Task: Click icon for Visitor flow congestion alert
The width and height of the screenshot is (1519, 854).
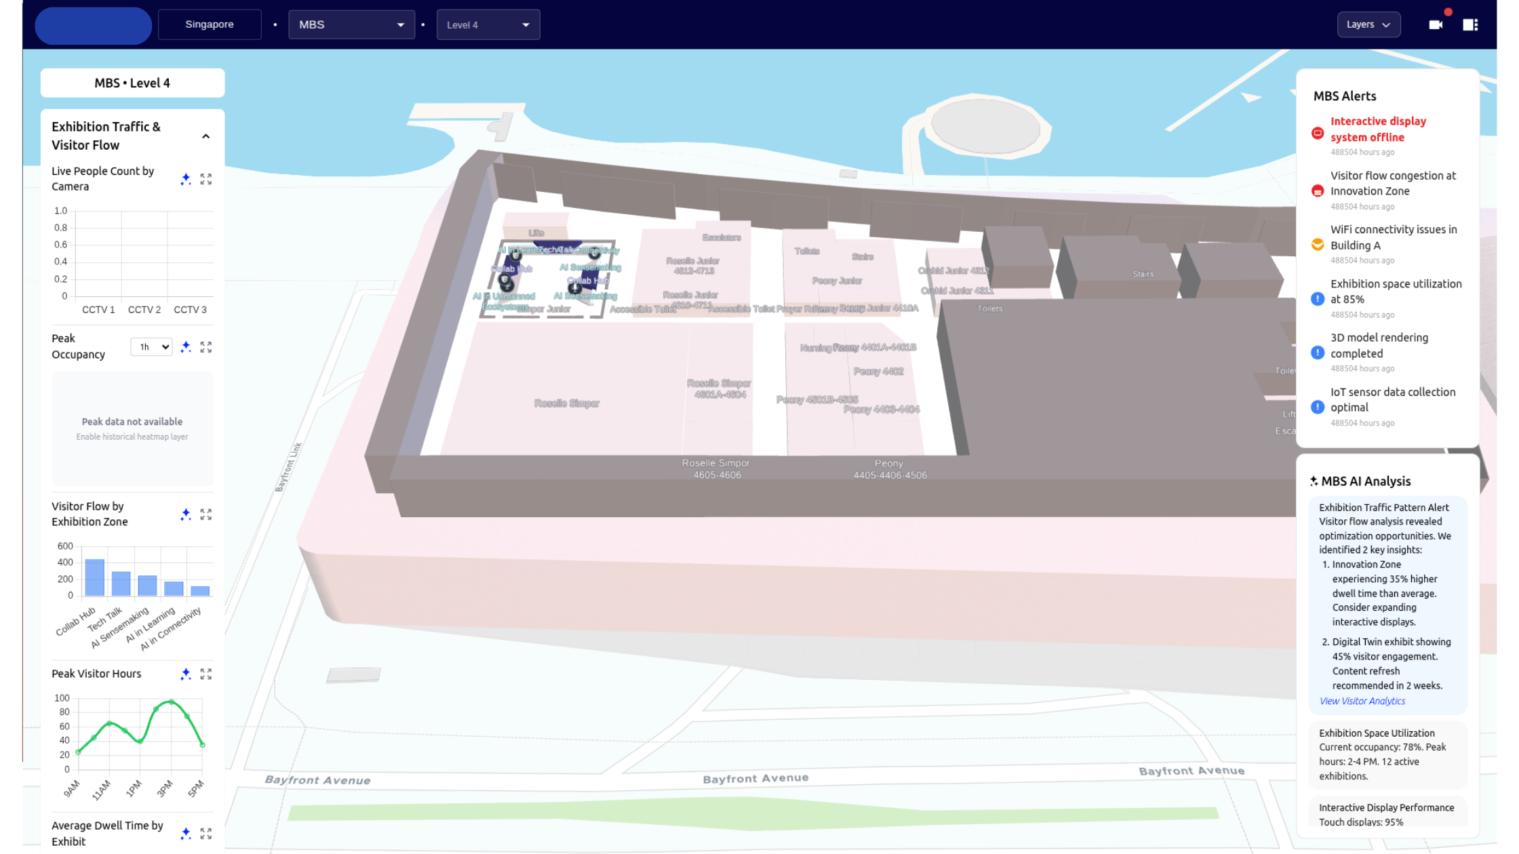Action: pos(1318,191)
